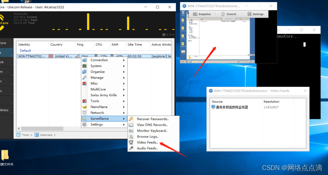The image size is (328, 175).
Task: Click the camera icon beside Video Feeds
Action: tap(131, 142)
